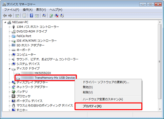Click the blue Help question mark icon

pyautogui.click(x=31, y=15)
